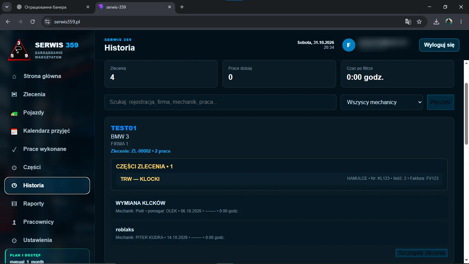Image resolution: width=469 pixels, height=264 pixels.
Task: Go to Zlecenia in sidebar
Action: pos(47,95)
